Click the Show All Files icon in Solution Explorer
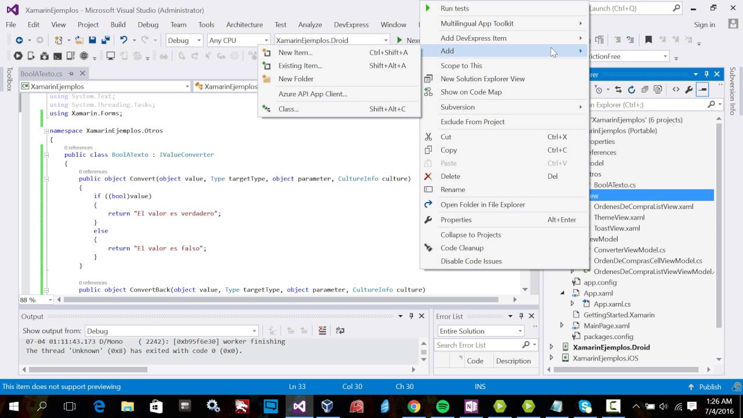 coord(658,89)
